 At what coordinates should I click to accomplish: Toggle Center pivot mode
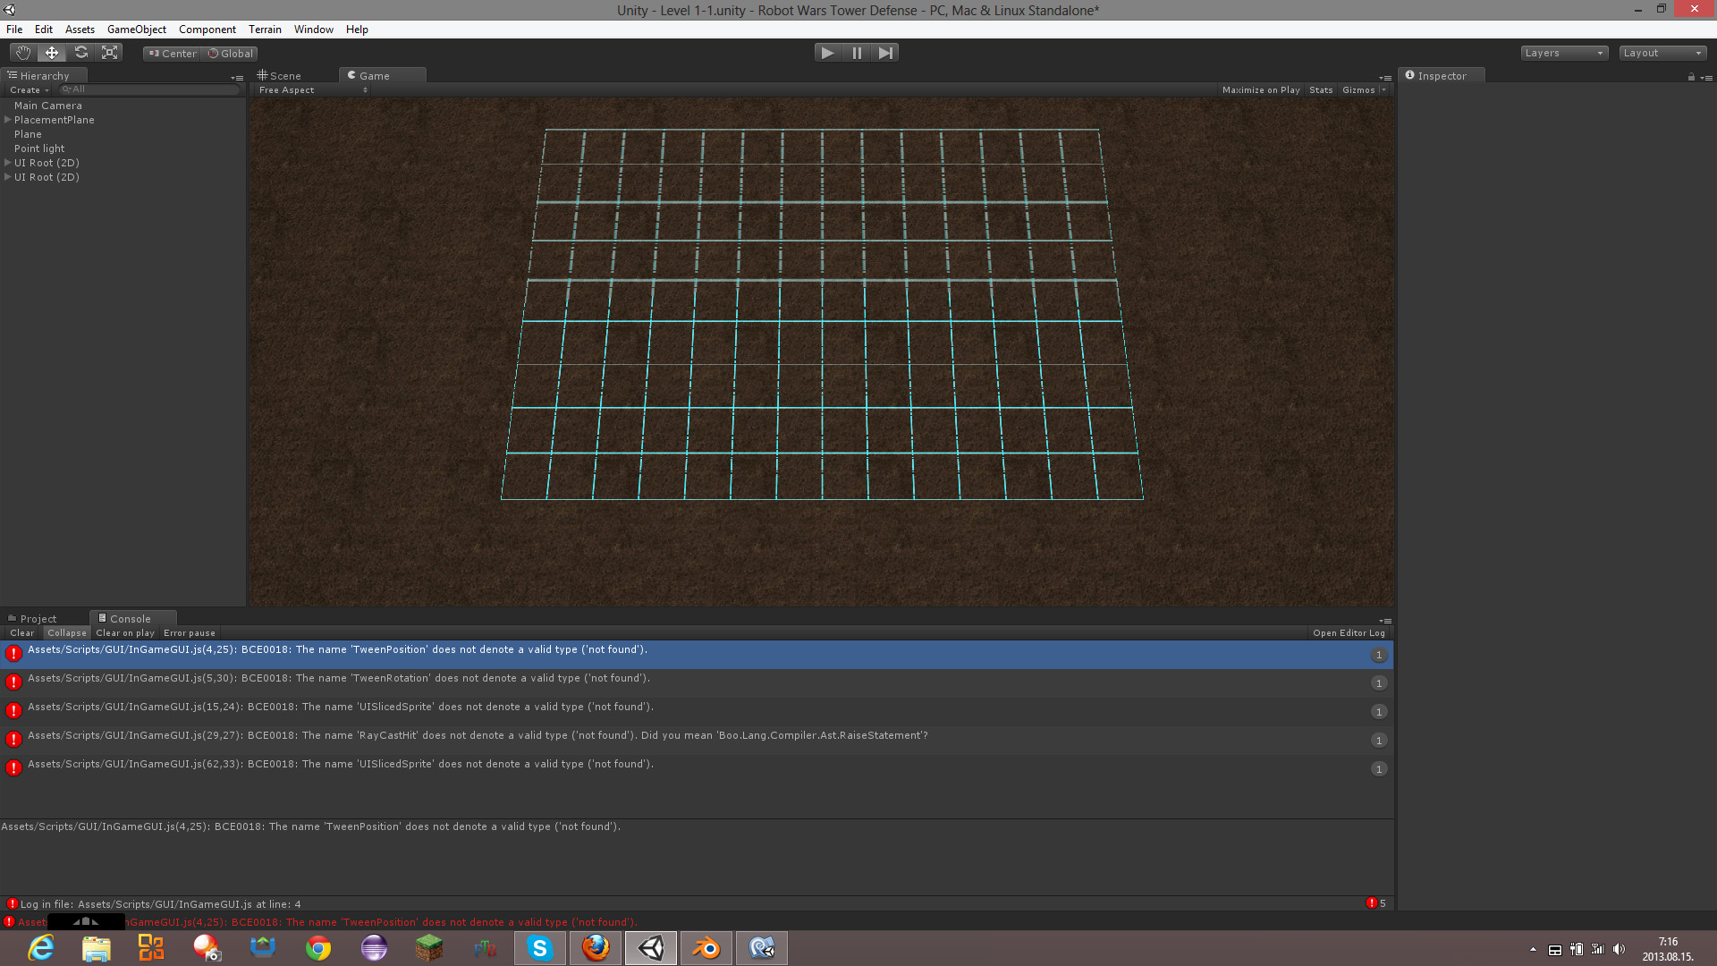173,54
